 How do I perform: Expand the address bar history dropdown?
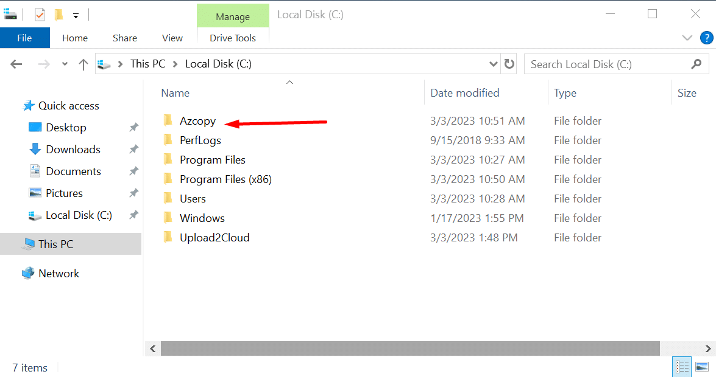tap(493, 63)
